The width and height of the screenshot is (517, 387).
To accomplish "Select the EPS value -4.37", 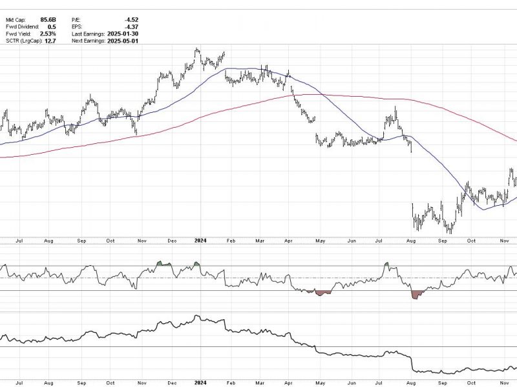I will tap(132, 27).
